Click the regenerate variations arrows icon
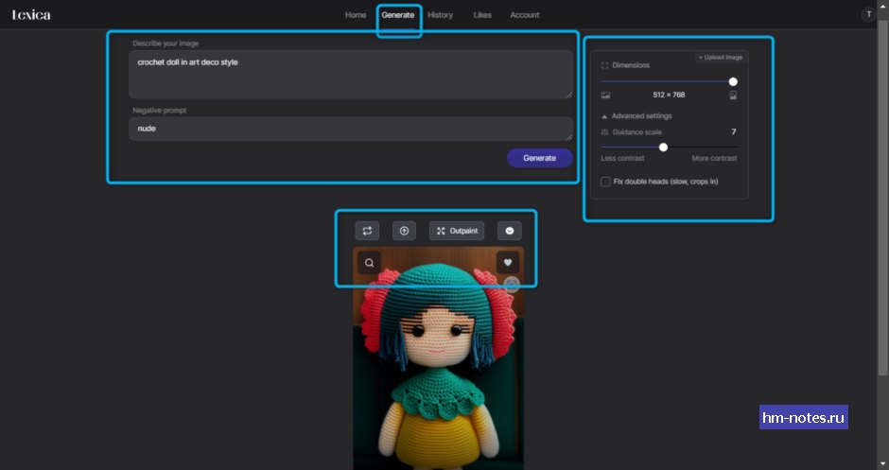 [366, 231]
